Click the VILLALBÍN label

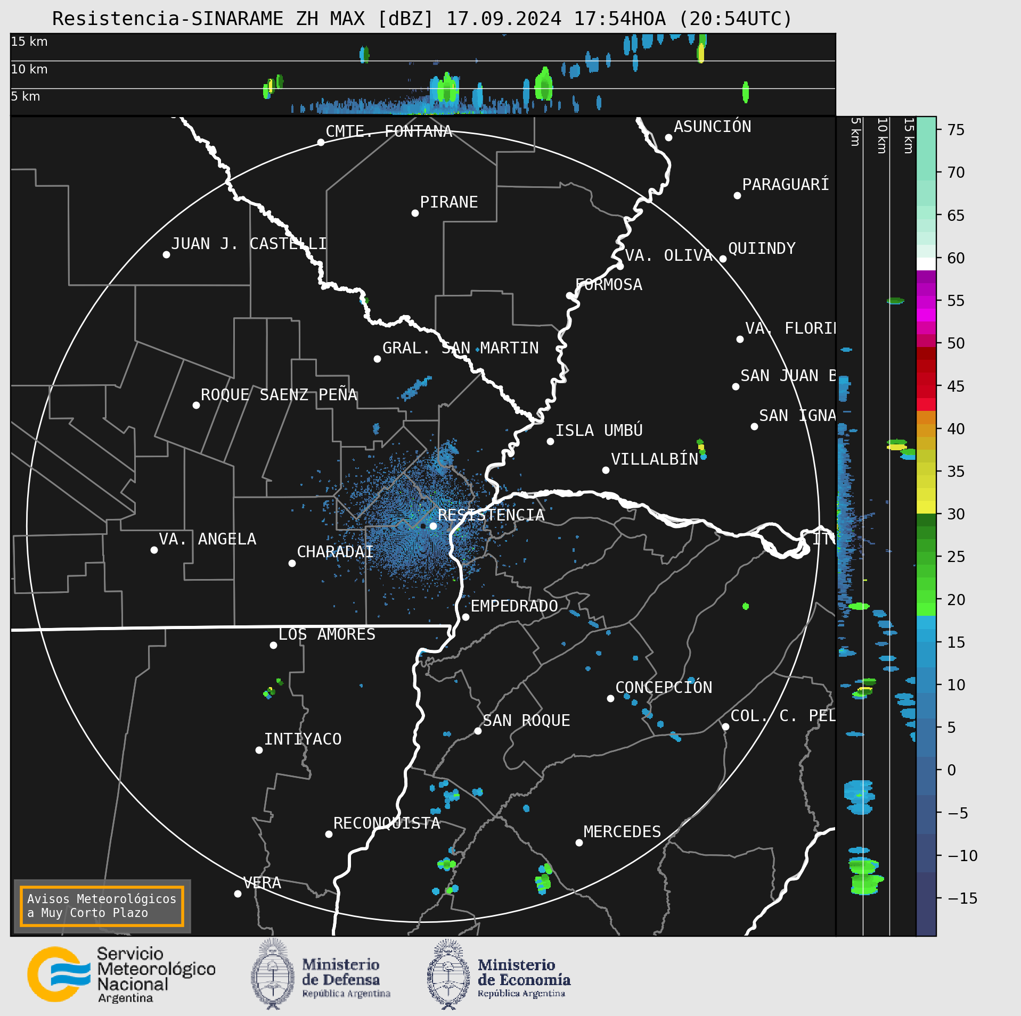[x=655, y=459]
